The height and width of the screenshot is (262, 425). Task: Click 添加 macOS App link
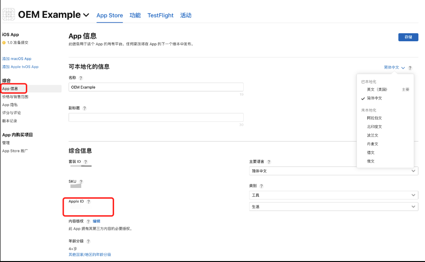pyautogui.click(x=17, y=59)
